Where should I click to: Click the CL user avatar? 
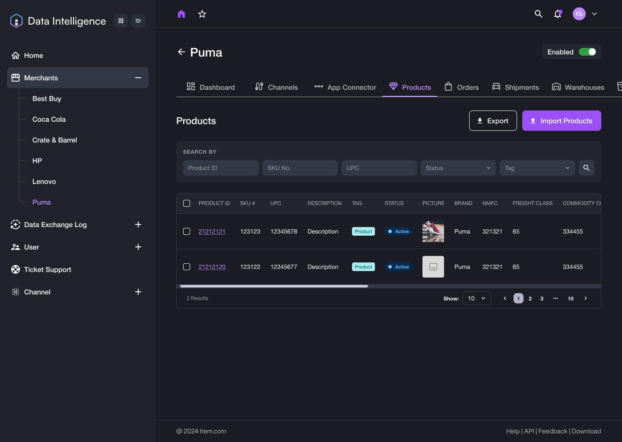pos(579,14)
